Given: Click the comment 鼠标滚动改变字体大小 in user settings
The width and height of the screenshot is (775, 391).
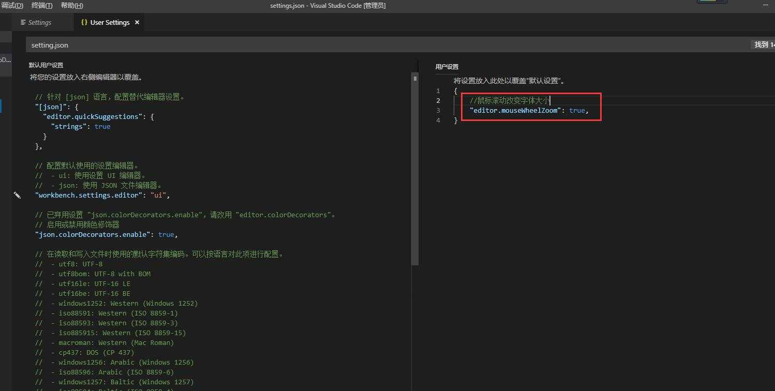Looking at the screenshot, I should [x=510, y=100].
